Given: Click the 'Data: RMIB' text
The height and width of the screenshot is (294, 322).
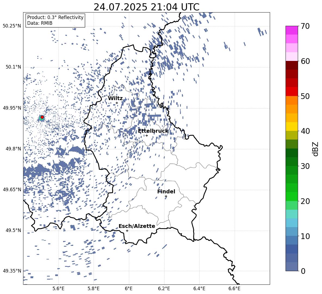Looking at the screenshot, I should tap(40, 23).
